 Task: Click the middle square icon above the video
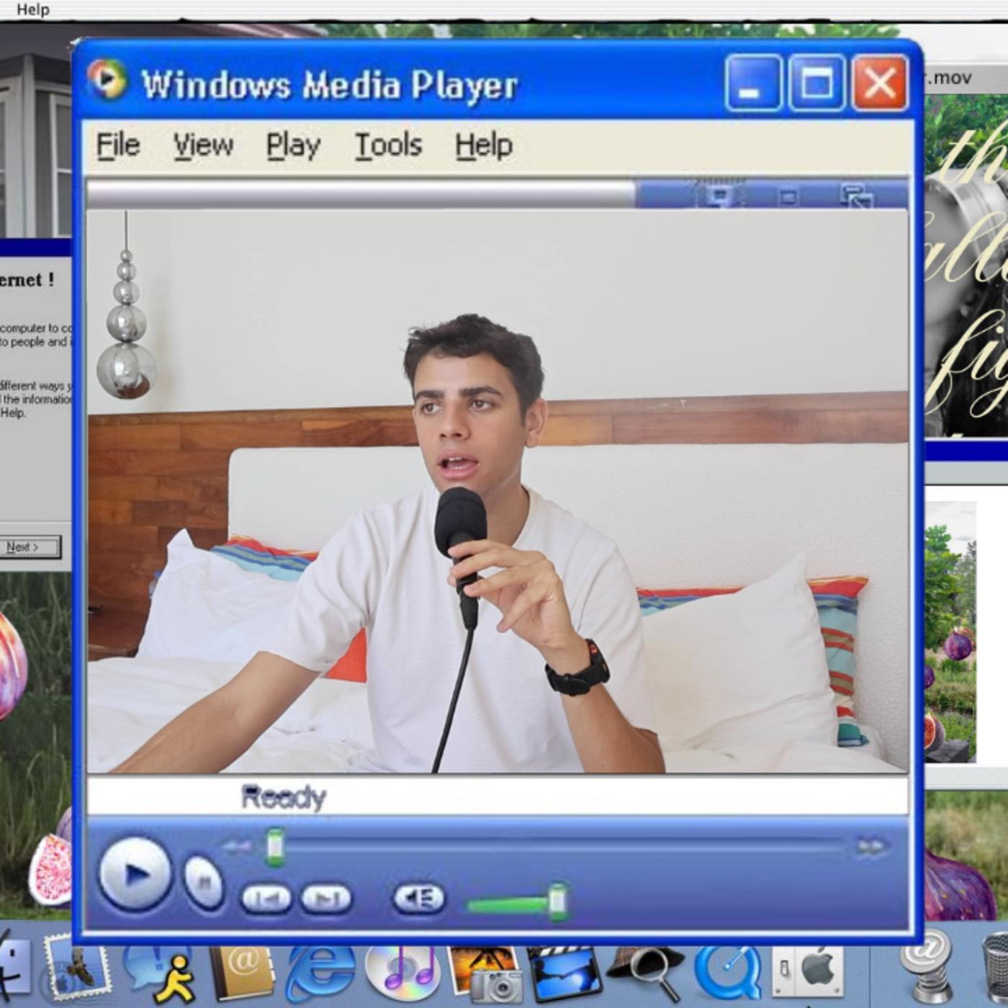tap(788, 197)
